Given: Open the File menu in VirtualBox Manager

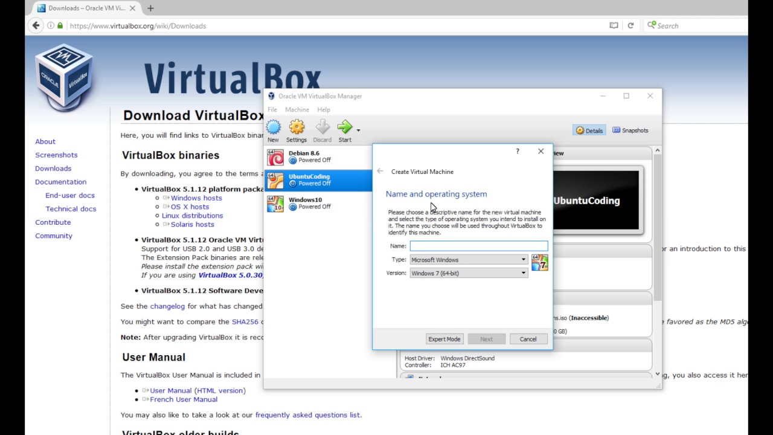Looking at the screenshot, I should (x=272, y=109).
